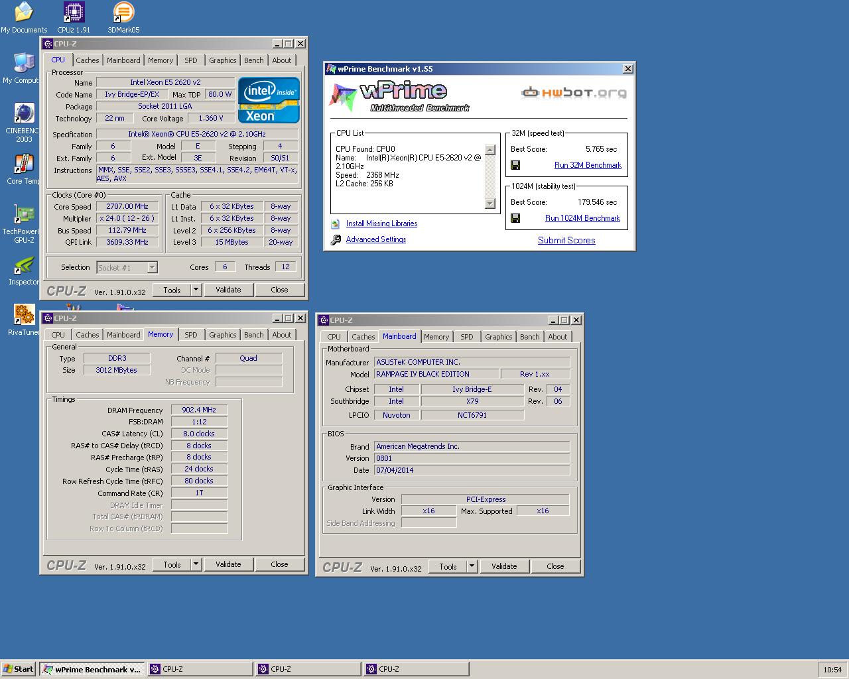Open Tools dropdown arrow in Memory window
Image resolution: width=849 pixels, height=679 pixels.
tap(196, 564)
